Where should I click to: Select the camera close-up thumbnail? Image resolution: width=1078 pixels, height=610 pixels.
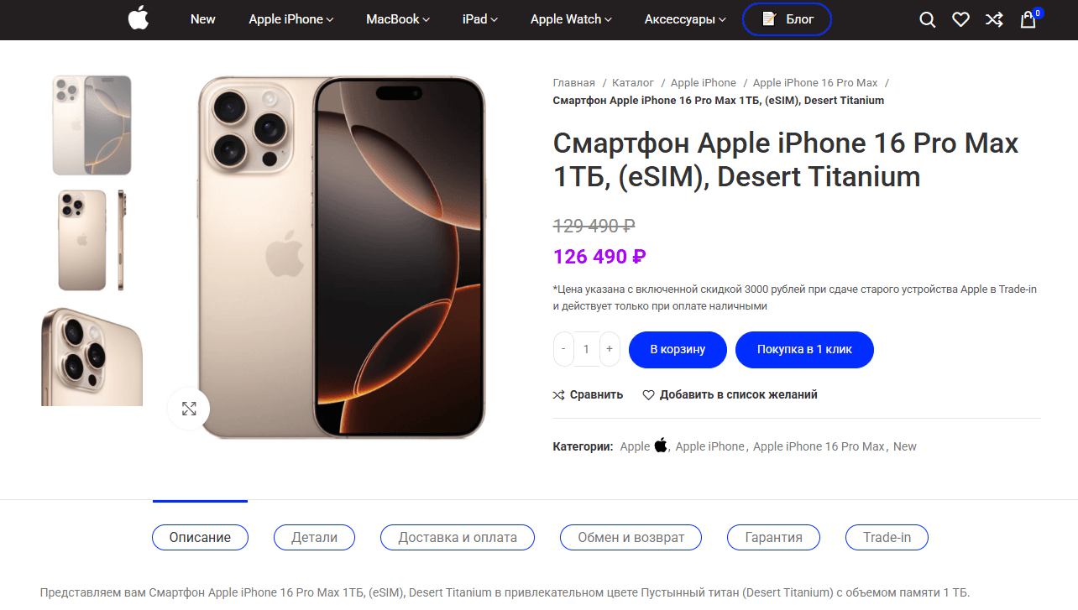[x=92, y=357]
